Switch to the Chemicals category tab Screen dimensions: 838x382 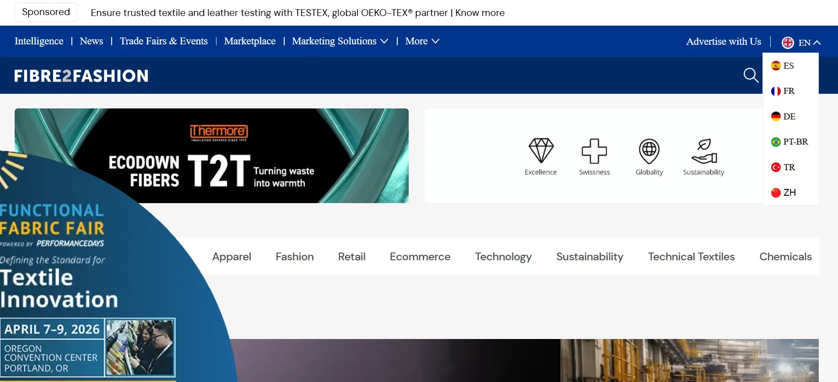(x=786, y=257)
